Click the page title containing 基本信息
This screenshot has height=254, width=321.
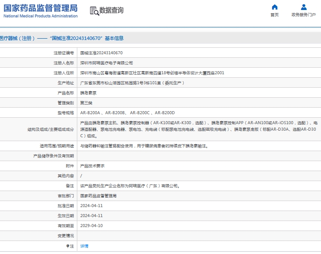[x=62, y=38]
